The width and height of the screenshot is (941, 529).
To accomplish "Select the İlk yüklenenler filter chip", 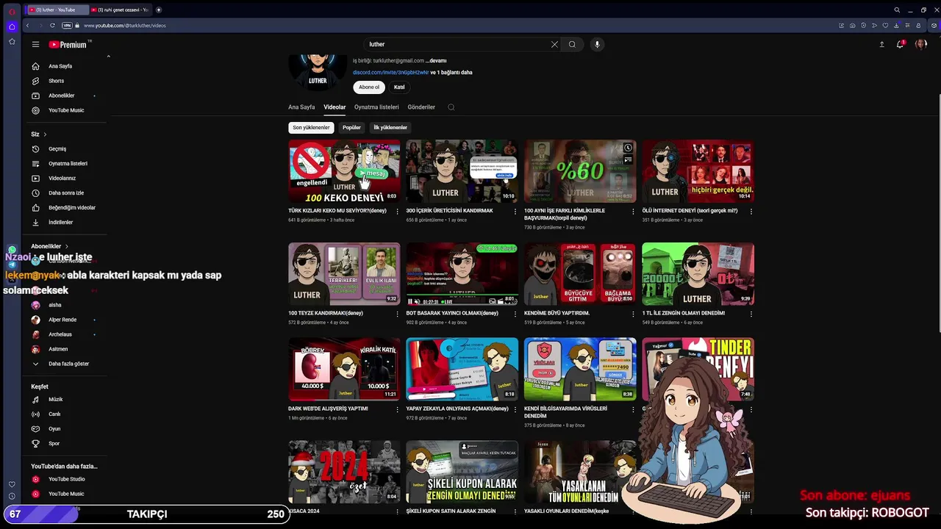I will [x=390, y=128].
